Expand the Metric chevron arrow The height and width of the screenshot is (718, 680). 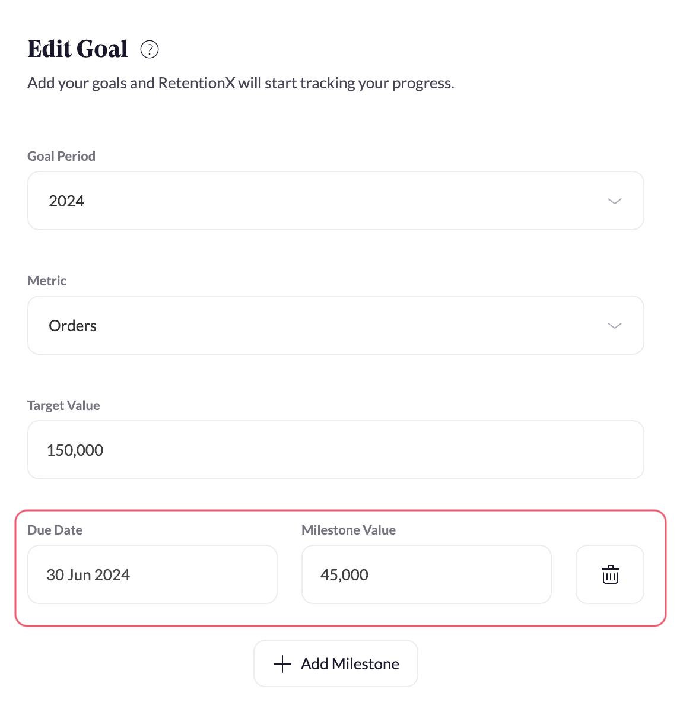615,326
